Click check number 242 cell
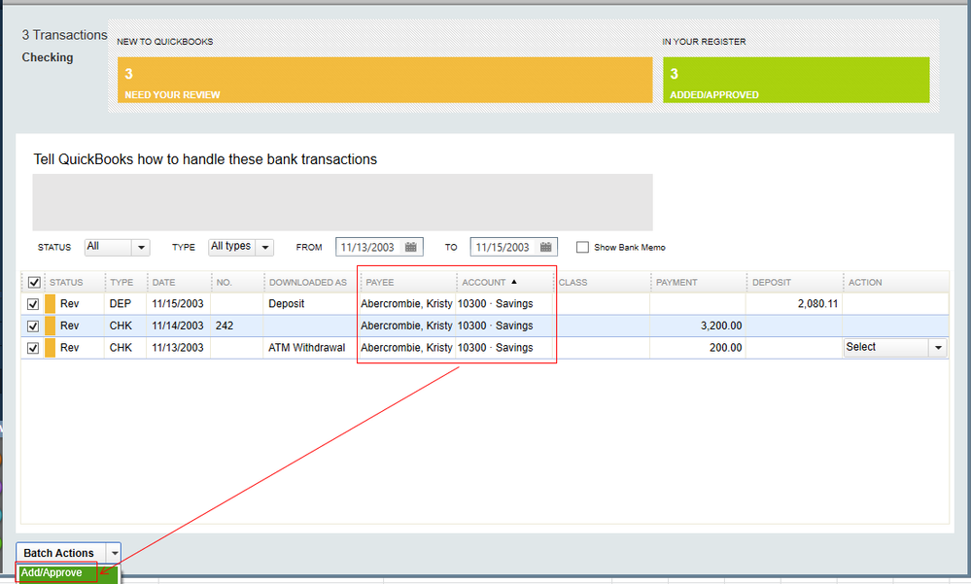Image resolution: width=971 pixels, height=584 pixels. [x=237, y=326]
